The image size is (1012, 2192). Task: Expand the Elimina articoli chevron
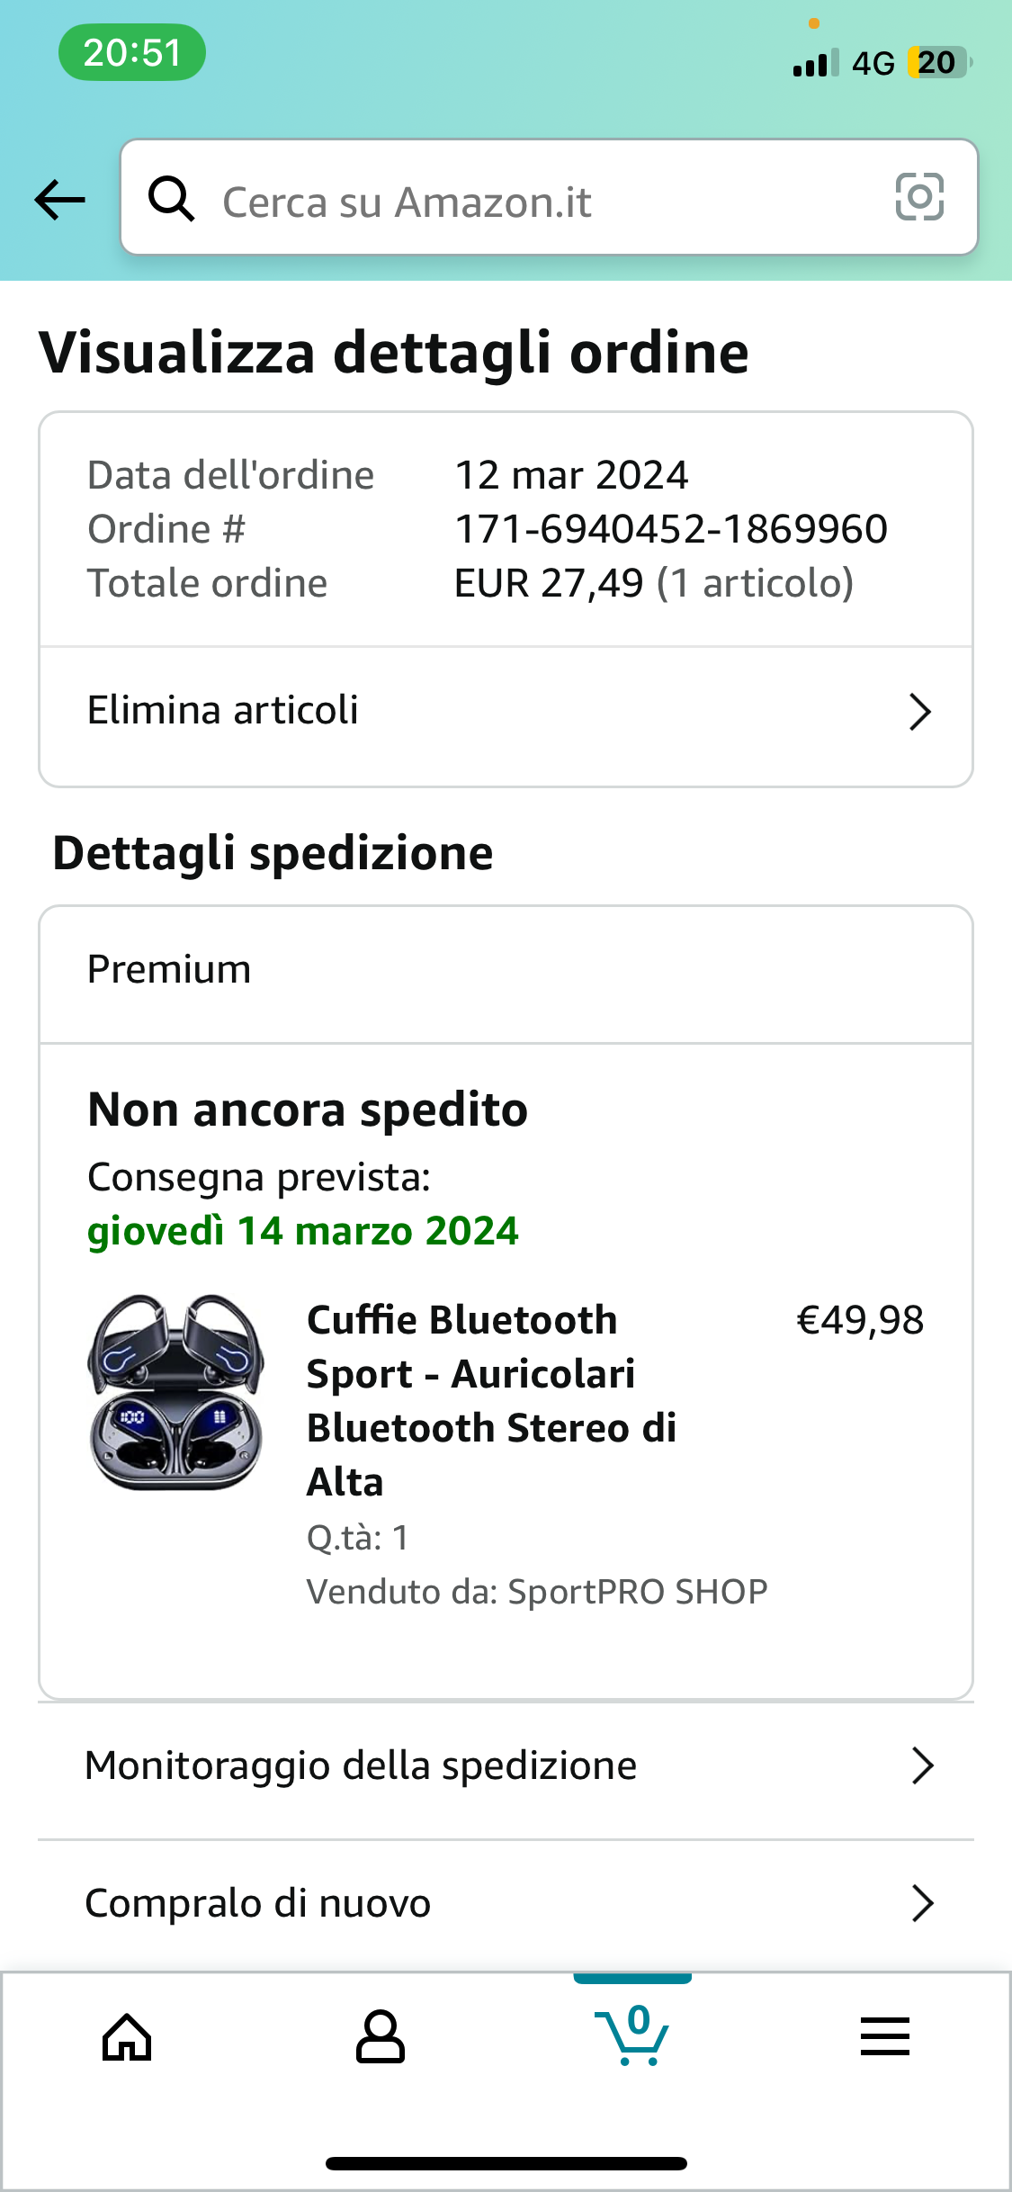coord(919,712)
